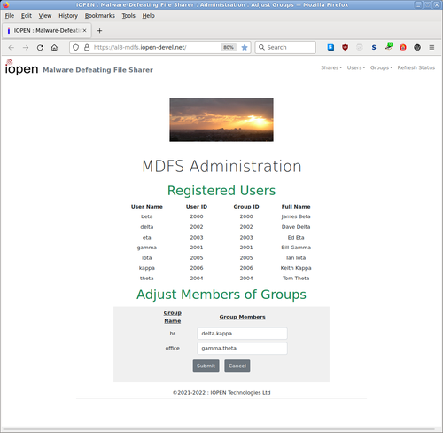Close the IOPEN Malware-Defeating tab

click(84, 30)
